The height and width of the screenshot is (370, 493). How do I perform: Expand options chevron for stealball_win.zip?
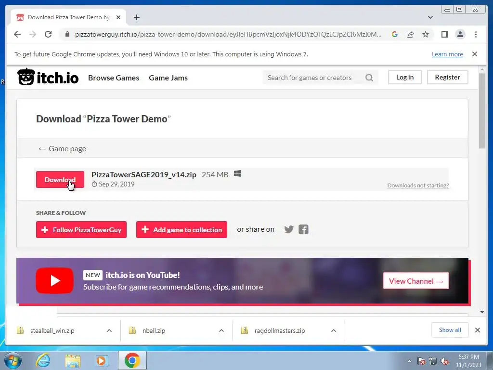coord(109,330)
